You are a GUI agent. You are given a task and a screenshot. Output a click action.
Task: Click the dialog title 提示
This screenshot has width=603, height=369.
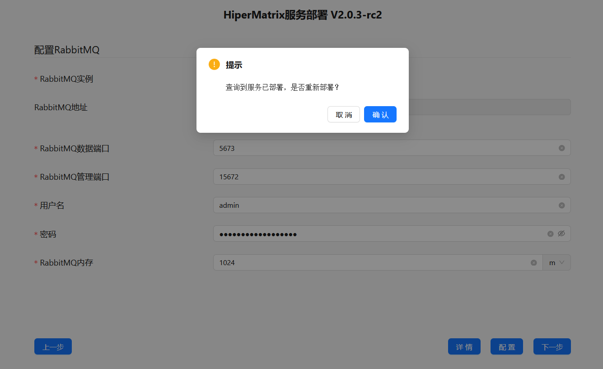[234, 65]
